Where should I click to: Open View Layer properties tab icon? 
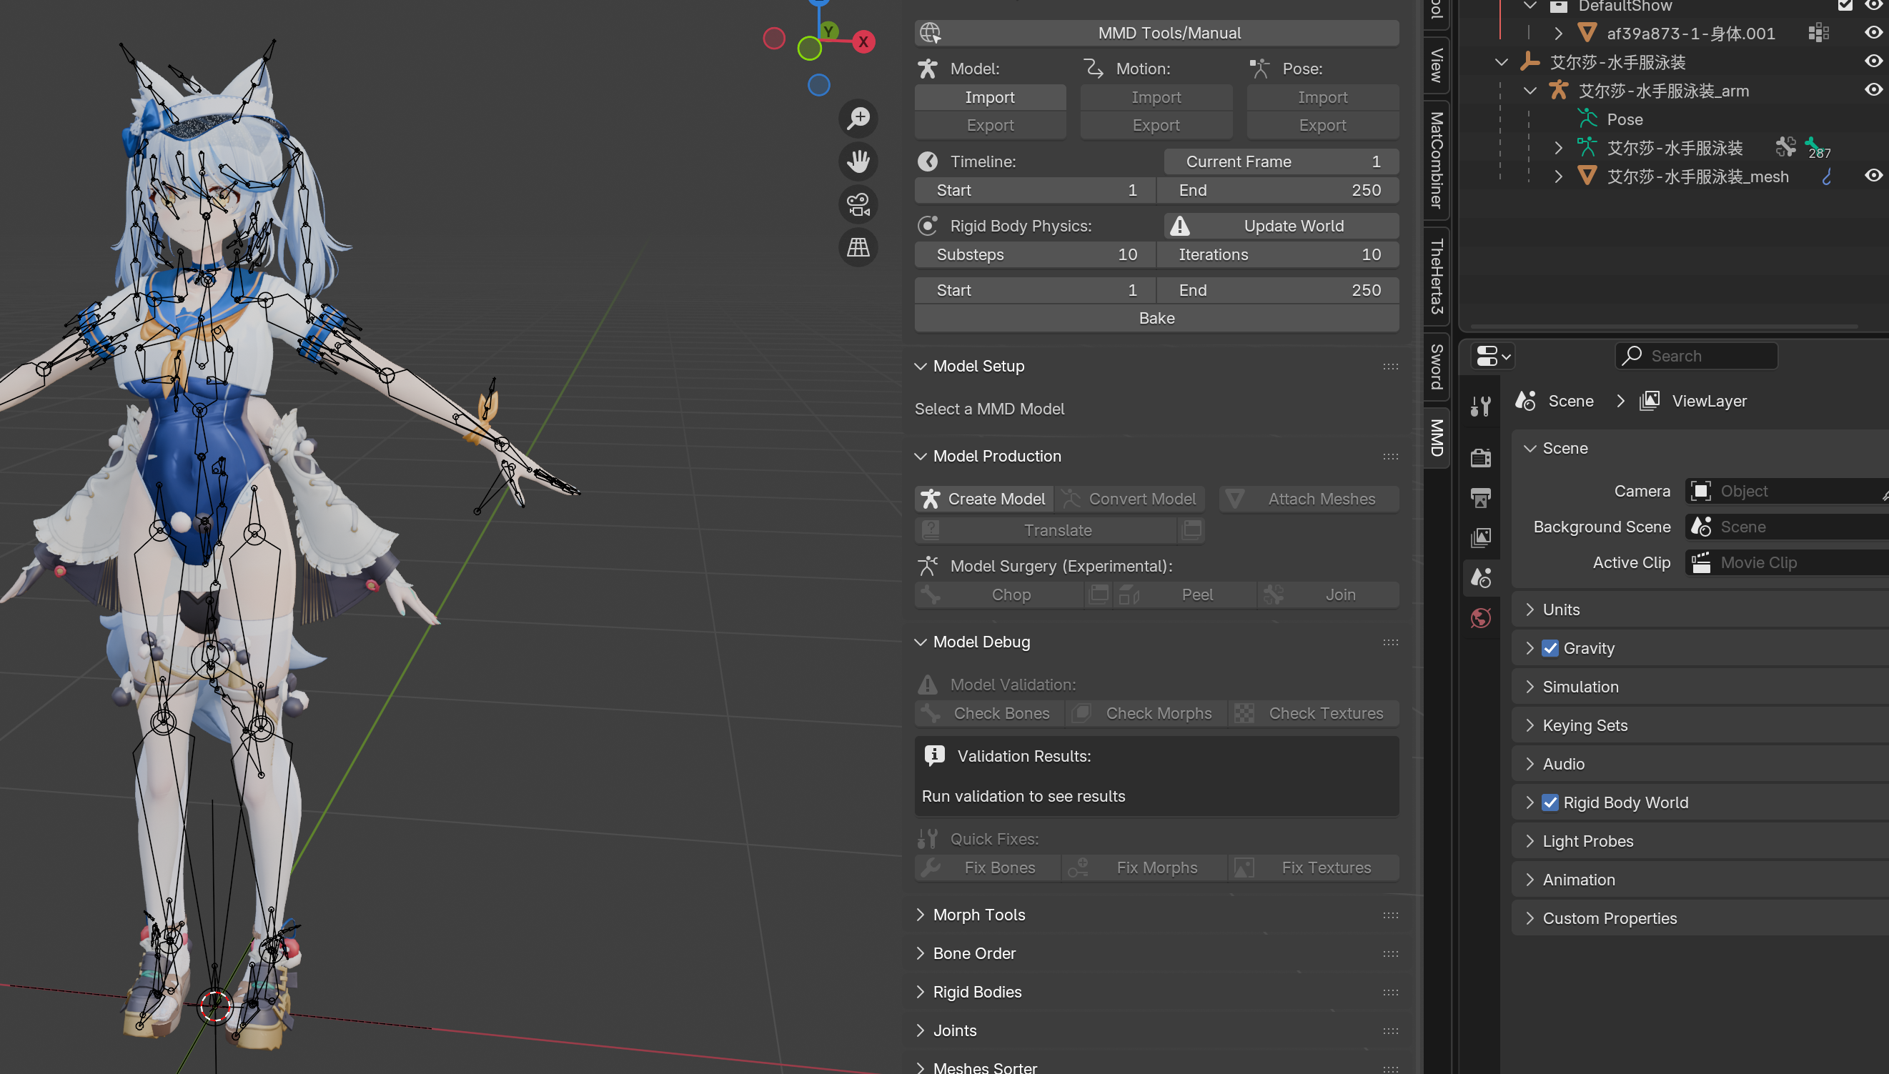1480,538
